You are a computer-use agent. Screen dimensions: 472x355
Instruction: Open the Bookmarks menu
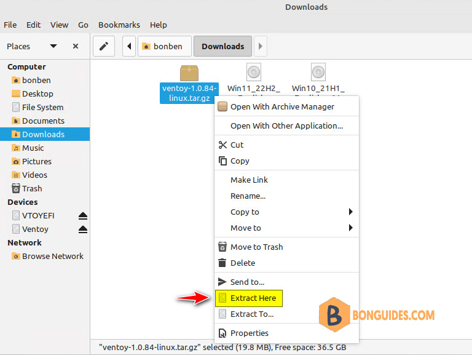pos(119,25)
